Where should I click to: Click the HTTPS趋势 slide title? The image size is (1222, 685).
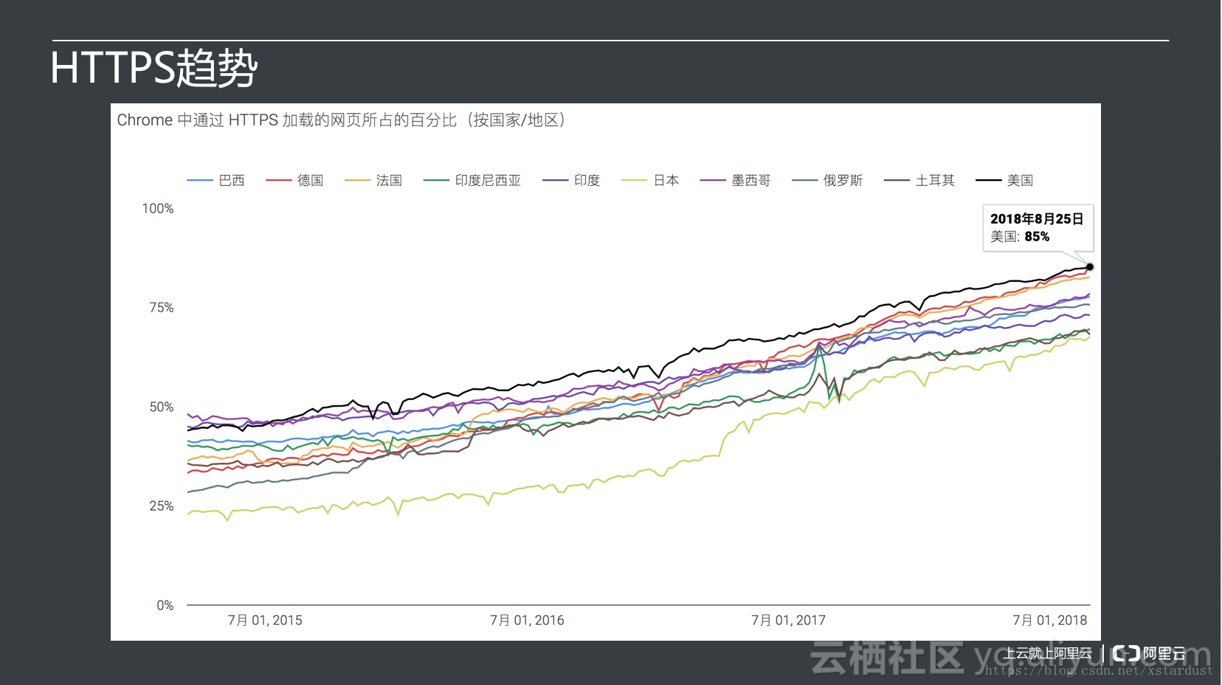point(154,69)
